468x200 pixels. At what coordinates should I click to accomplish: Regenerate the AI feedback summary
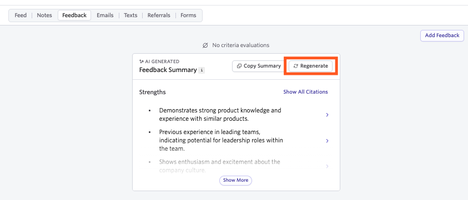click(x=310, y=66)
